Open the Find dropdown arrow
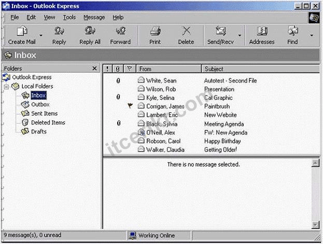The width and height of the screenshot is (323, 244). [x=312, y=35]
